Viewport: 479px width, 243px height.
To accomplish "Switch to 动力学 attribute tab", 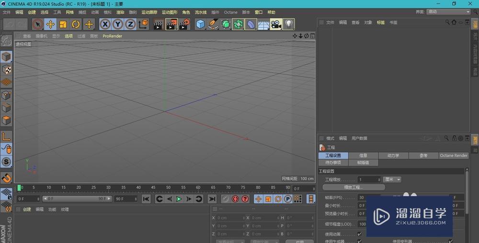I will [393, 155].
